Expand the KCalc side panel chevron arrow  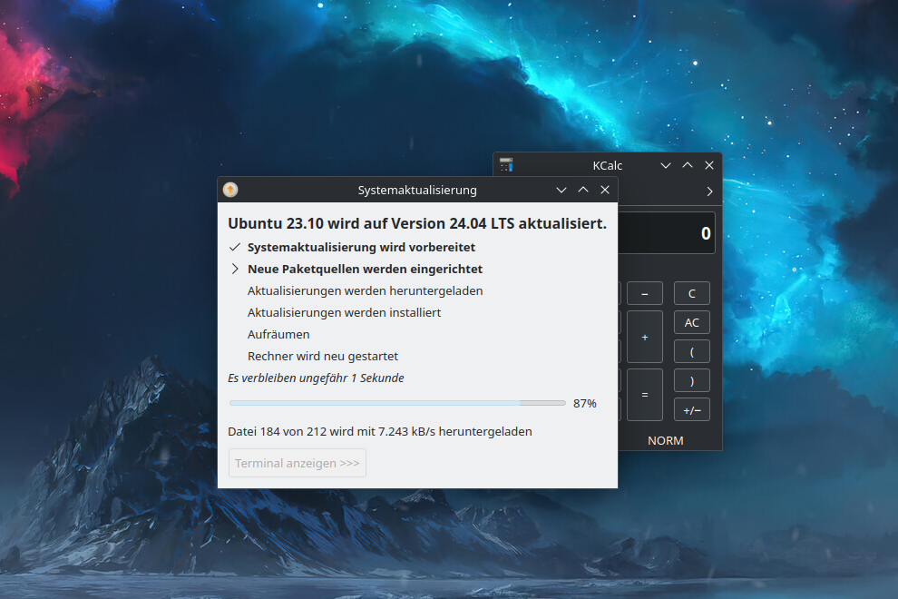709,191
